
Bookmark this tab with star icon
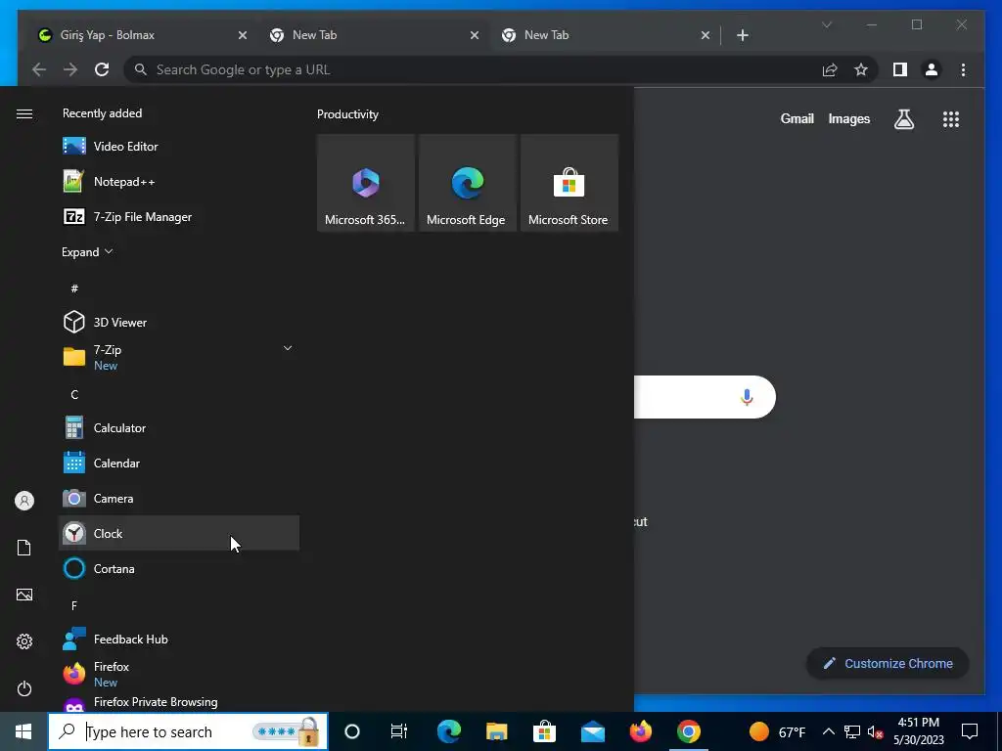pos(861,69)
